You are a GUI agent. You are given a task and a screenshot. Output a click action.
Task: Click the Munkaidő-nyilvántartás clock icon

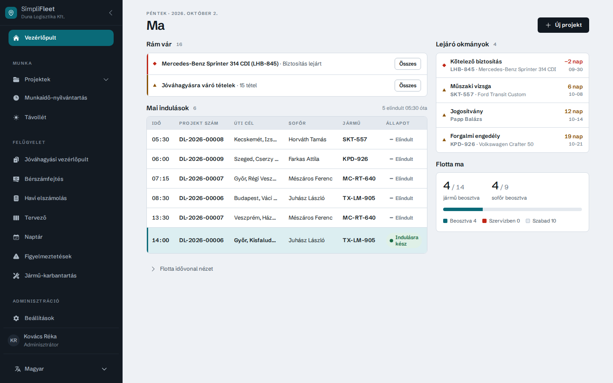click(16, 98)
